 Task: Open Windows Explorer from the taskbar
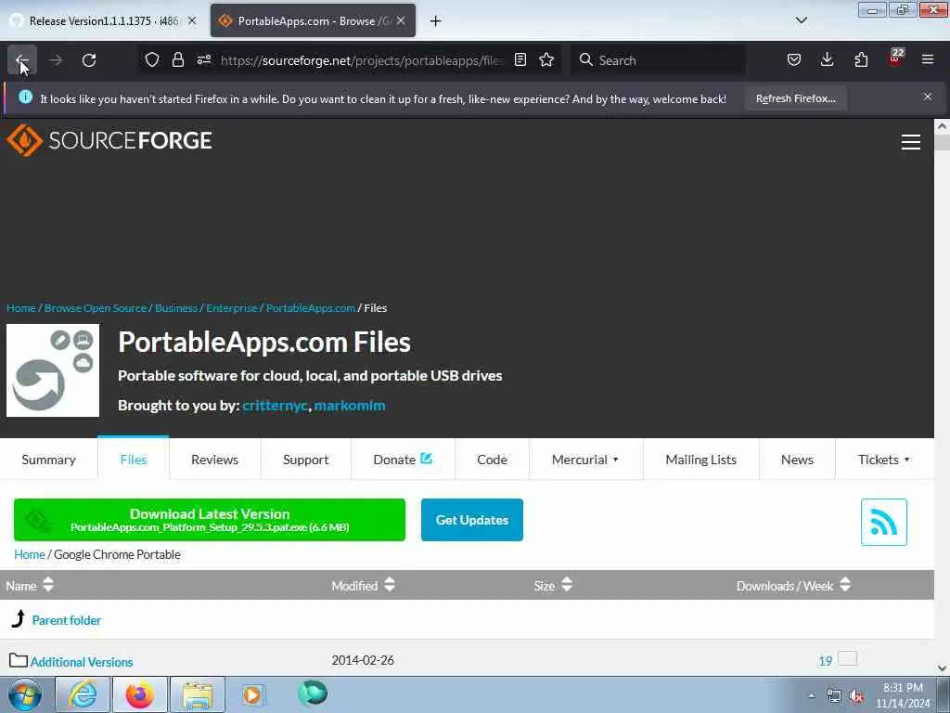click(x=198, y=694)
